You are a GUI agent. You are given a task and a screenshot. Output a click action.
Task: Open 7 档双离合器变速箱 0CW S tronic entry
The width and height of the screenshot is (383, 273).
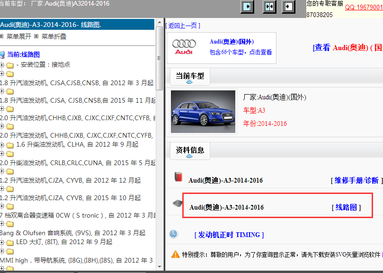point(78,216)
